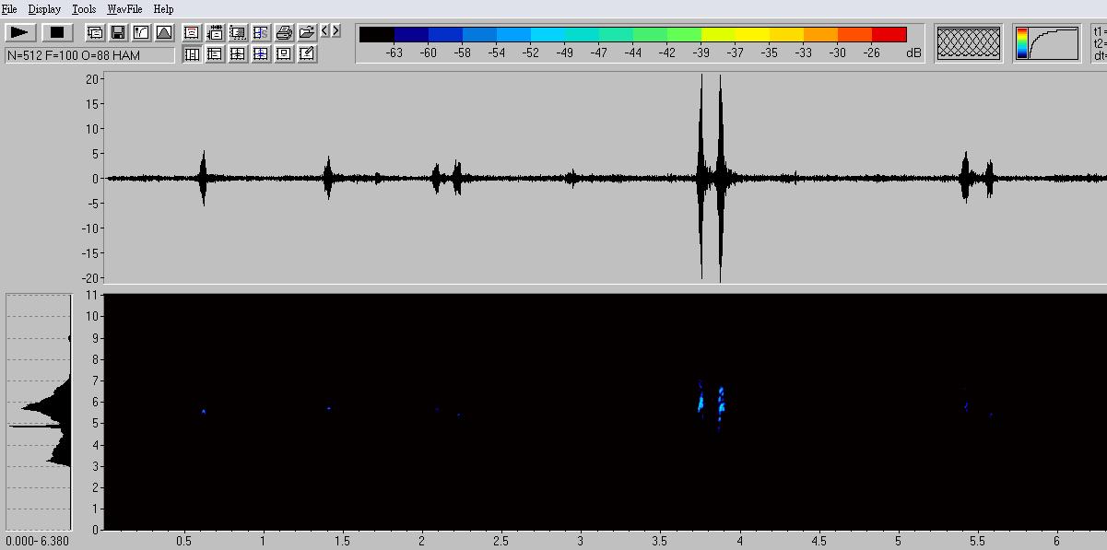Click the crosshatch pattern button
This screenshot has height=550, width=1107.
(968, 43)
